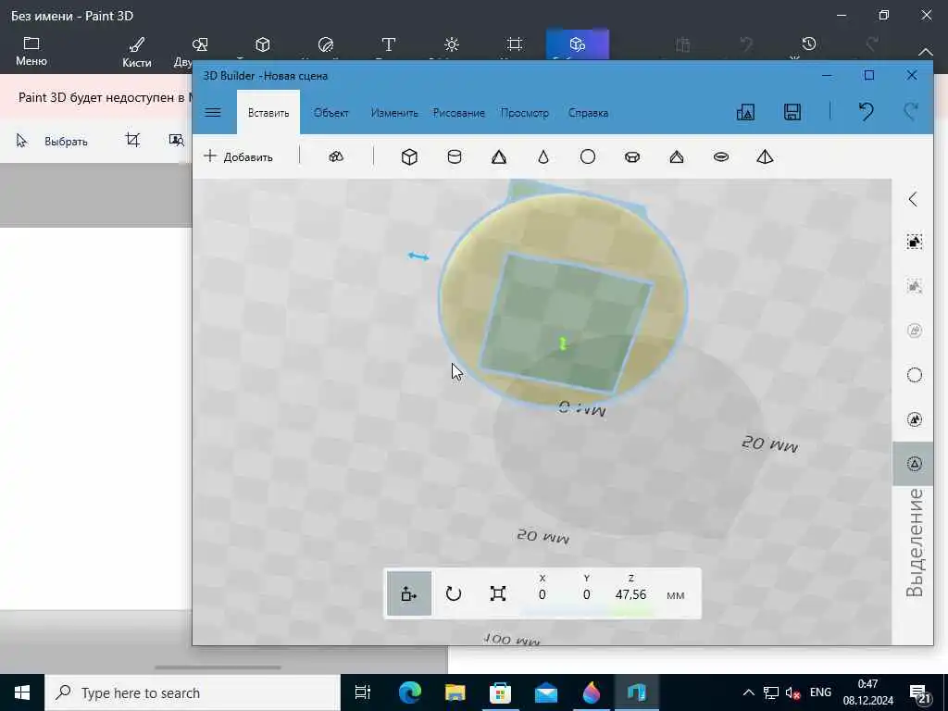Insert a hollow tube shape
The image size is (948, 711).
coord(632,157)
